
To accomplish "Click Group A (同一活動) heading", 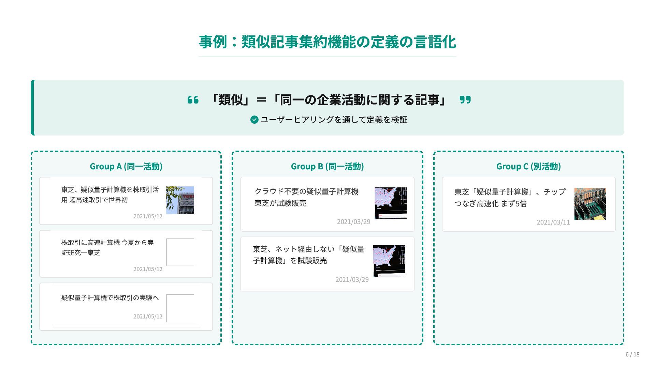I will pyautogui.click(x=126, y=166).
